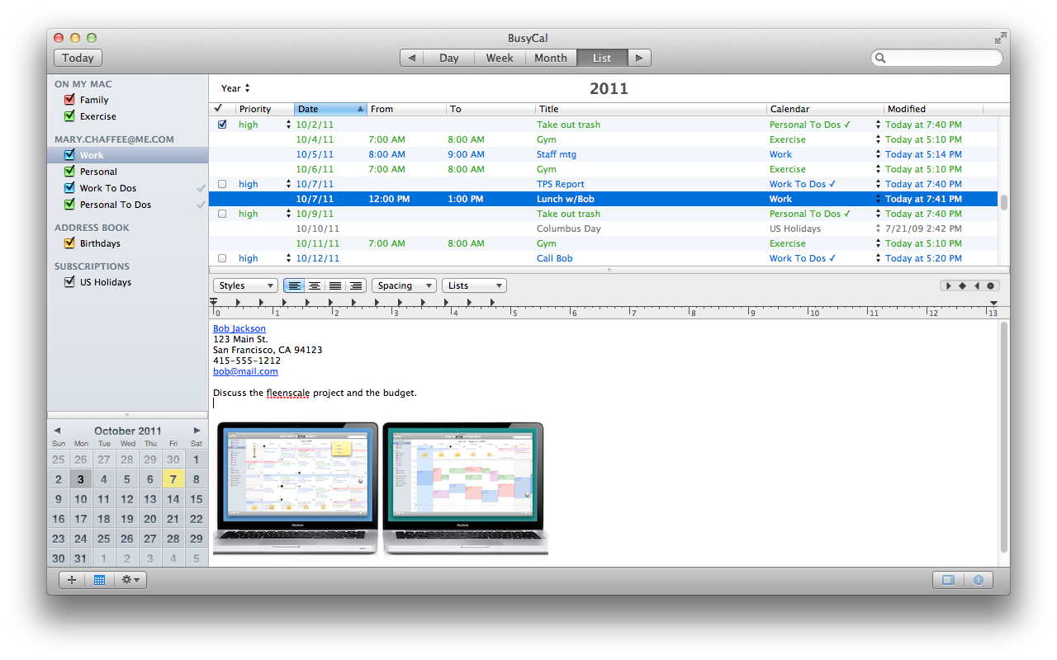Click the plus button to add a calendar

tap(72, 580)
